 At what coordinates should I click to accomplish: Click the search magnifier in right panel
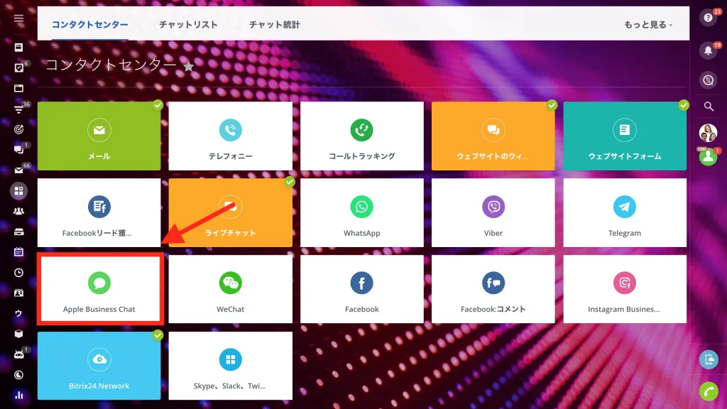coord(709,107)
